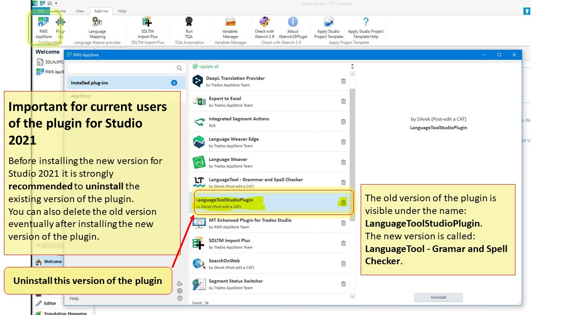Open Apply Studio Project Template Help
Viewport: 561px width, 315px height.
[x=366, y=26]
